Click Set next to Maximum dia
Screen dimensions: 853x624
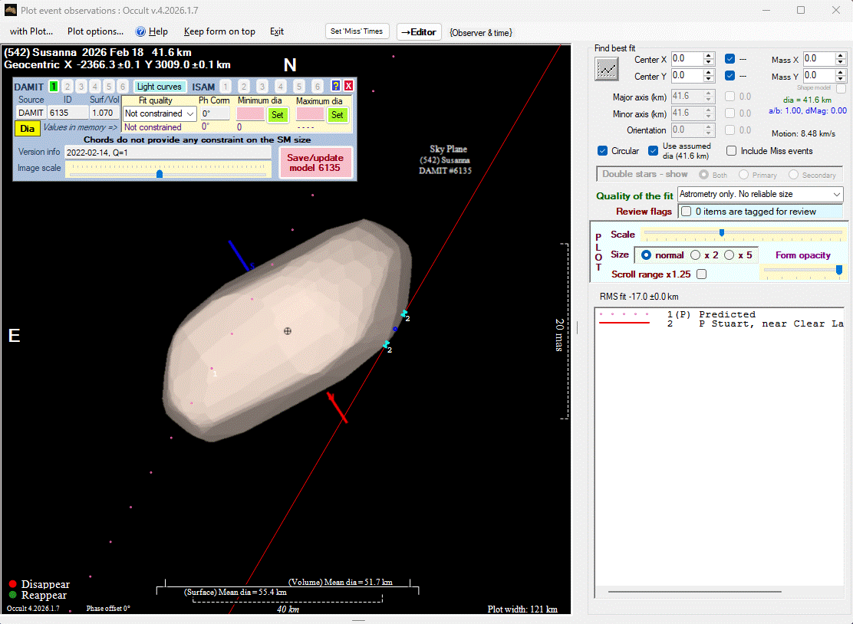(x=337, y=115)
